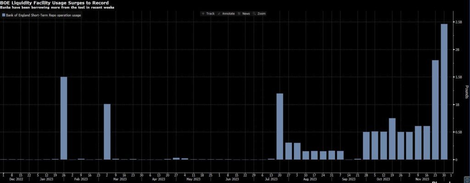
Task: Click the Mar 2 bar at 1B
Action: 107,132
